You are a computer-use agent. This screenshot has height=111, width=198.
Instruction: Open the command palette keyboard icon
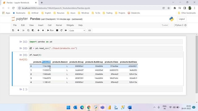pos(89,30)
